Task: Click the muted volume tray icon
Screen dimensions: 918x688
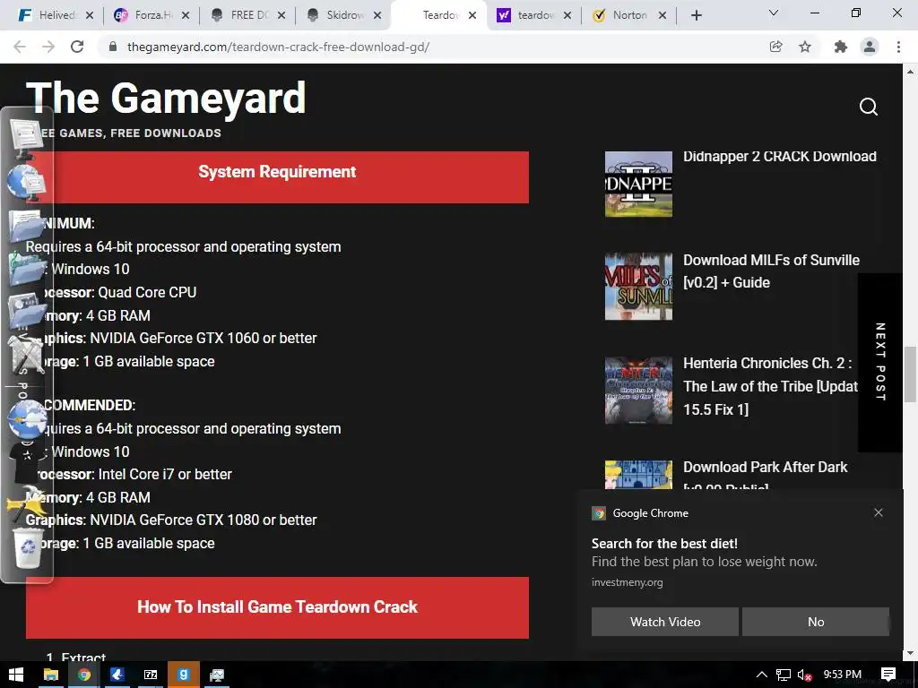Action: pyautogui.click(x=804, y=675)
